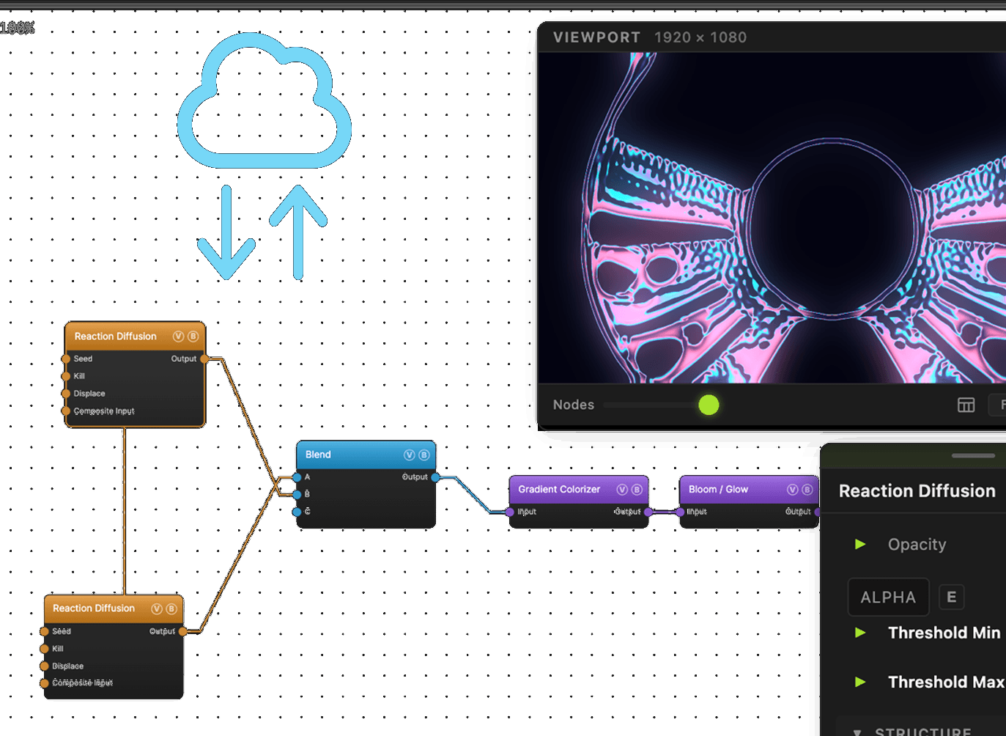The image size is (1006, 736).
Task: Select the lower Reaction Diffusion node header
Action: click(x=114, y=608)
